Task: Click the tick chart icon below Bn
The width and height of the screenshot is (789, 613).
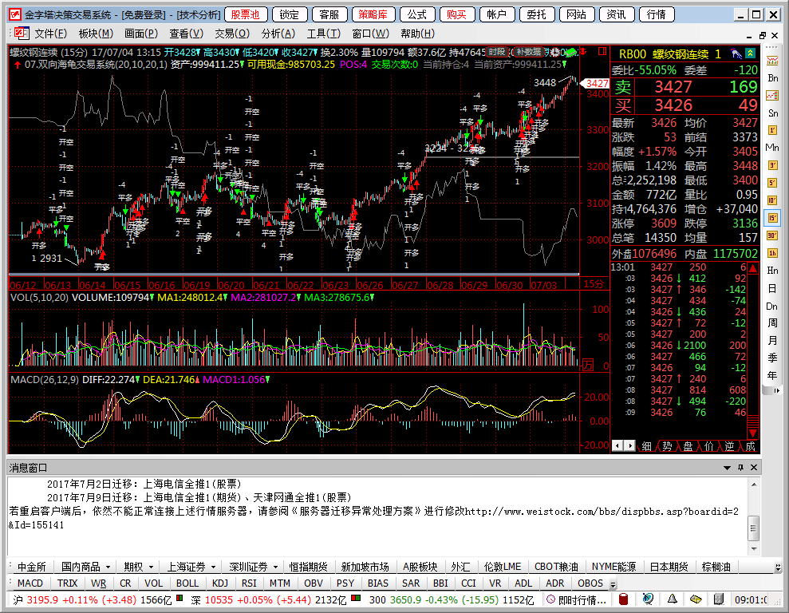Action: point(772,95)
